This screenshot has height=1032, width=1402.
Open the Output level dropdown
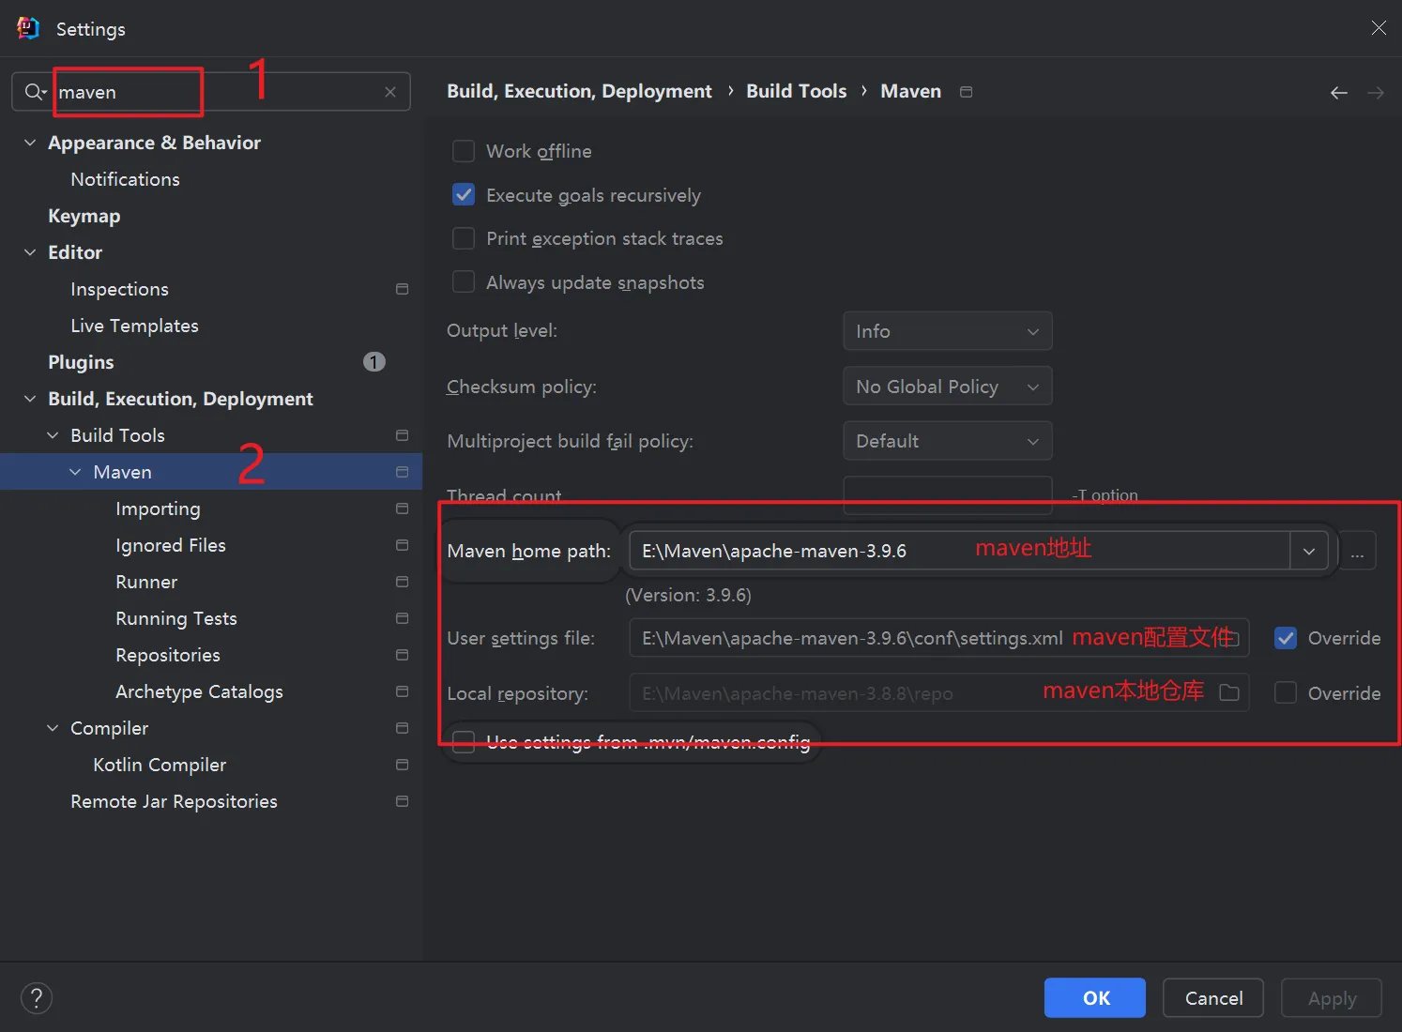948,331
